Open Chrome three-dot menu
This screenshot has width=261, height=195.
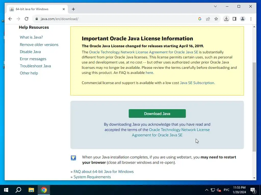[251, 19]
